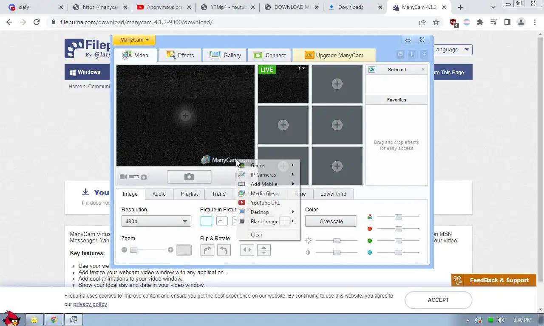Select Desktop in the context menu
This screenshot has height=326, width=544.
pyautogui.click(x=268, y=212)
